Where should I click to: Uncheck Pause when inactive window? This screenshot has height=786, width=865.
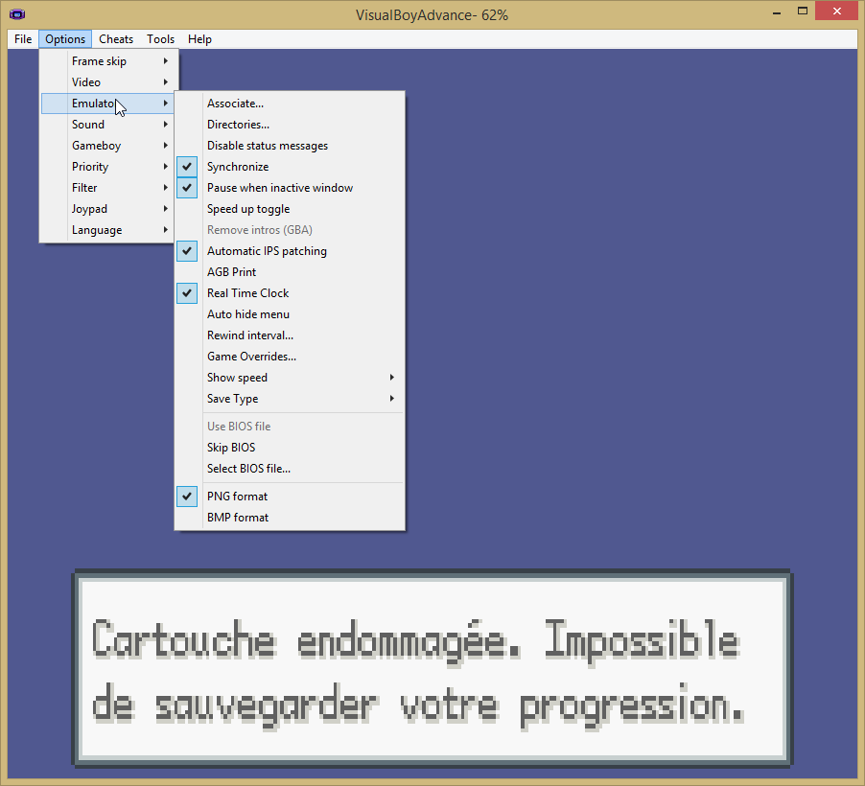290,188
